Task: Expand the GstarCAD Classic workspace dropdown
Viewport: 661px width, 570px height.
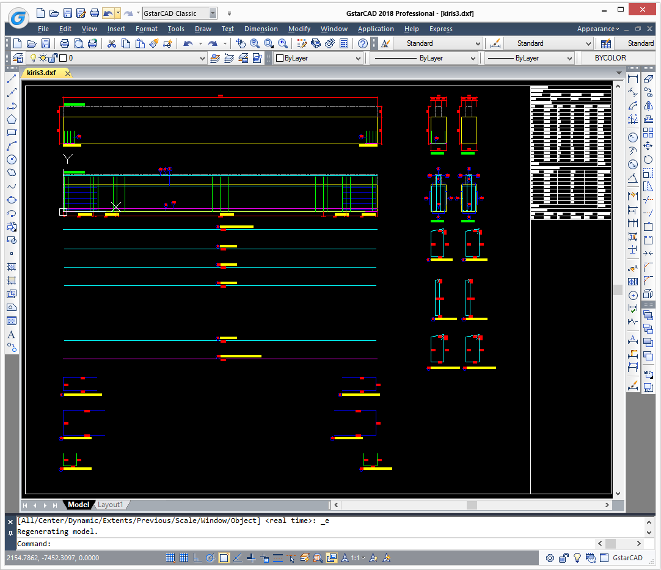Action: [213, 13]
